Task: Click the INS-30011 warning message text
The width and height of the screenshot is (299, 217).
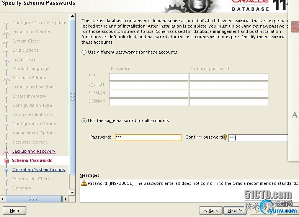Action: (x=193, y=183)
